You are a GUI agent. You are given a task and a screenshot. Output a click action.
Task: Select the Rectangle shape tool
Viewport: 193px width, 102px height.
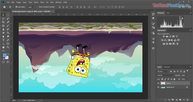click(x=8, y=44)
